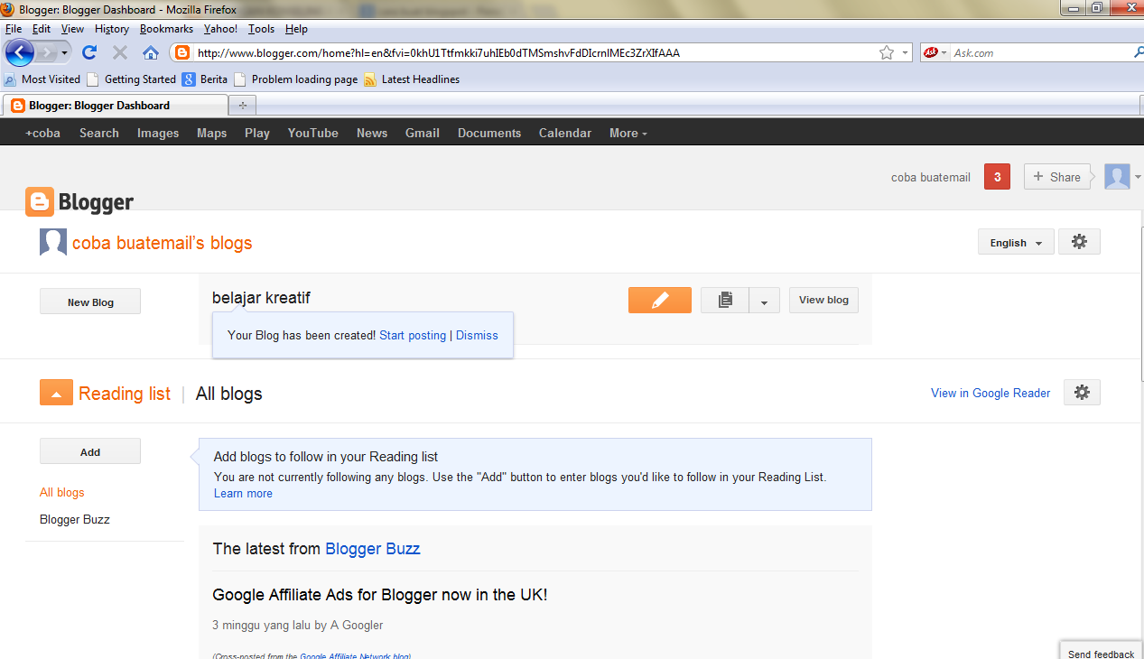
Task: Open Most Visited bookmarks folder
Action: coord(43,79)
